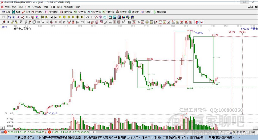This screenshot has height=140, width=258.
Task: Click the 日K线 label
Action: click(4, 27)
